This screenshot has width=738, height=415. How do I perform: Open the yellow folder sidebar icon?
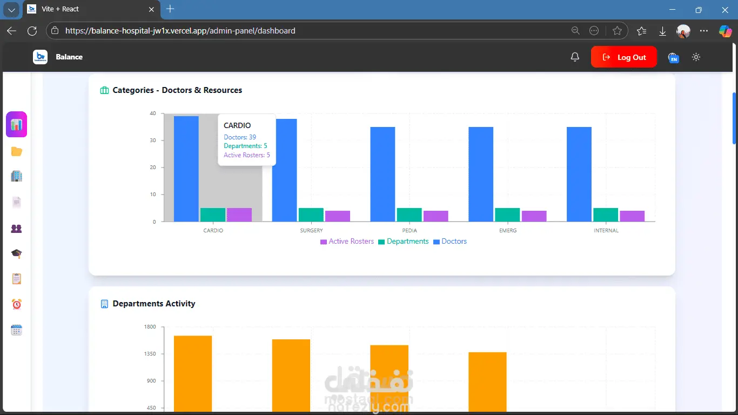(x=16, y=151)
